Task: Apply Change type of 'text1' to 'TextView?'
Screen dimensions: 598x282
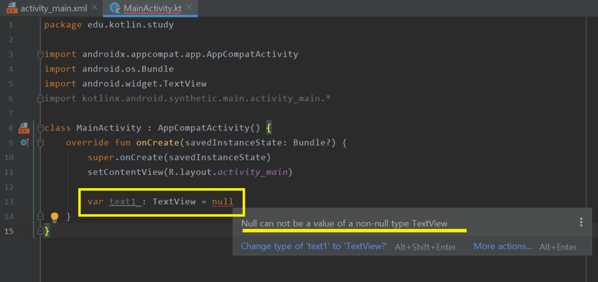Action: [314, 246]
